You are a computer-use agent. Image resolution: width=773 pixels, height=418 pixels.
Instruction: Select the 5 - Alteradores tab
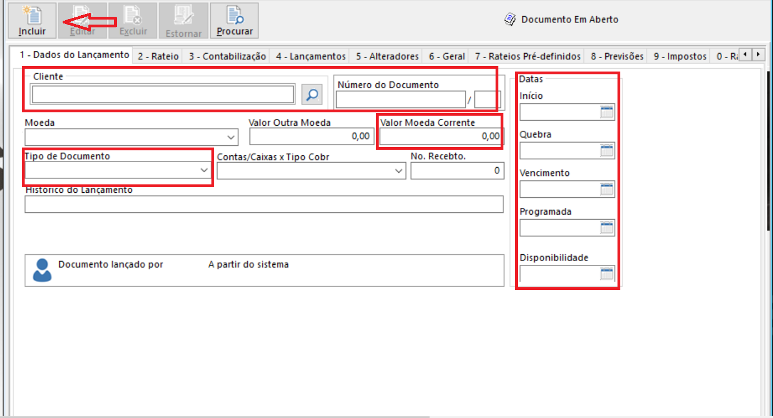(x=388, y=56)
